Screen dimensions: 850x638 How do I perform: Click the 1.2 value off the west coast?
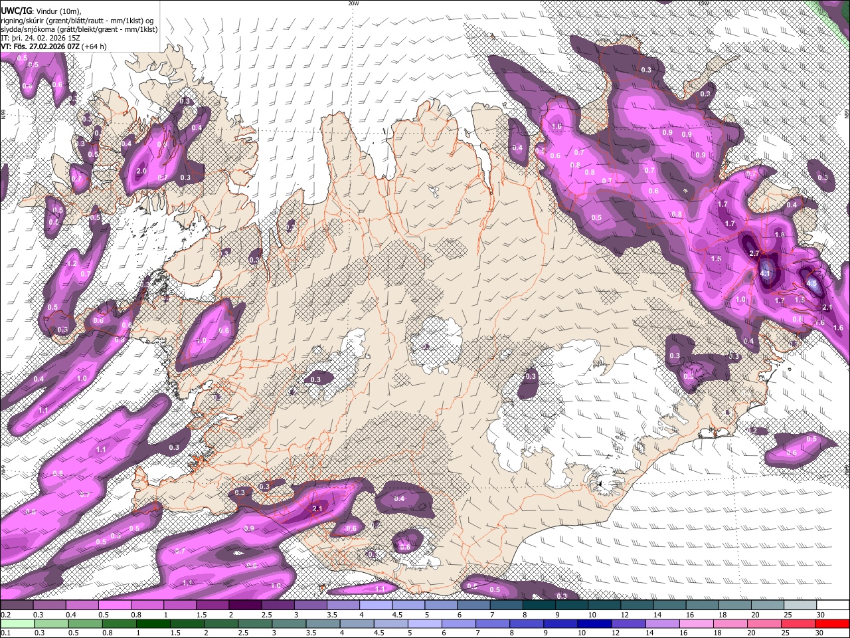point(73,264)
